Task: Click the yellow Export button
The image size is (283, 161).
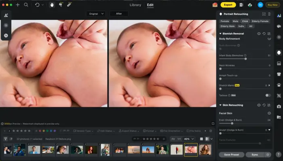Action: point(228,5)
